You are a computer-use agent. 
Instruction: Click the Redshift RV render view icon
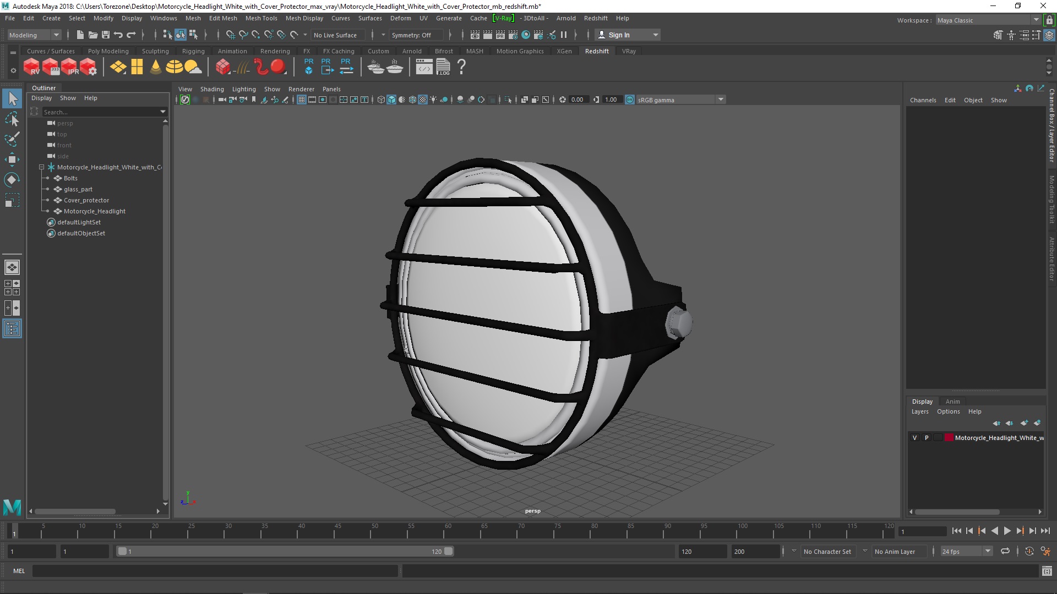31,67
